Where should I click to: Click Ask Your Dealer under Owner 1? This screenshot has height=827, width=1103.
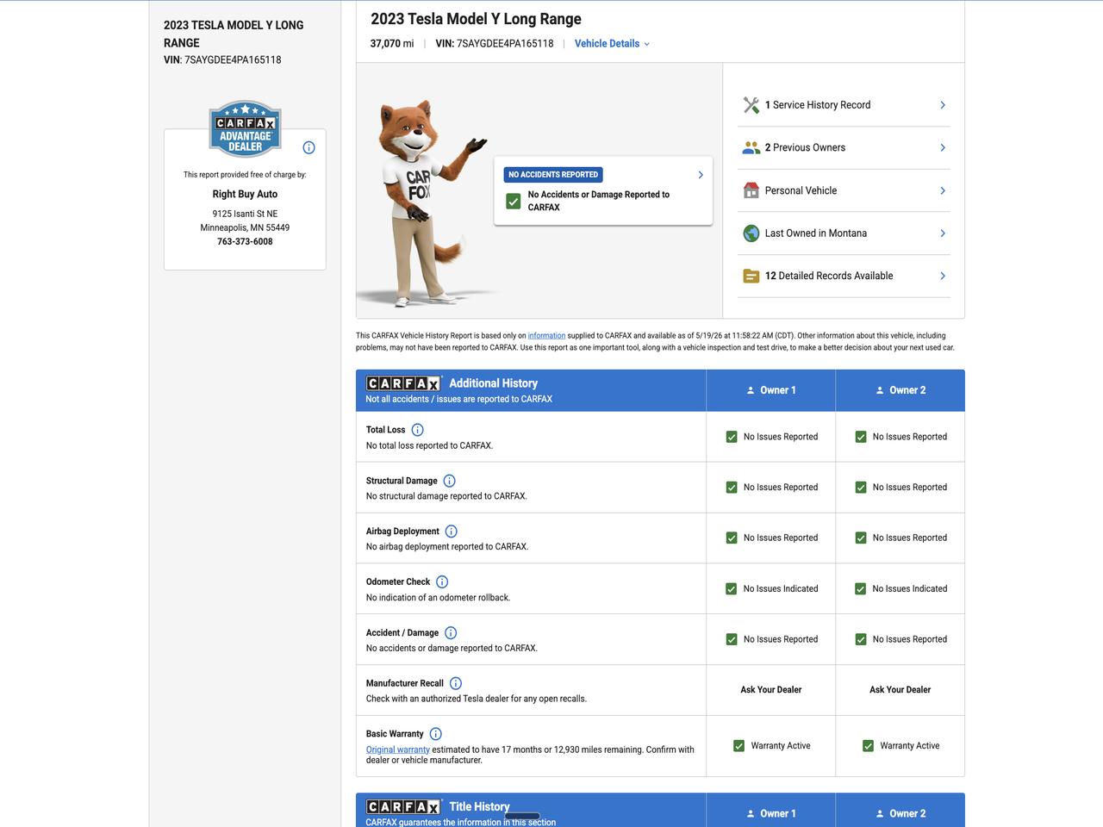pyautogui.click(x=771, y=690)
